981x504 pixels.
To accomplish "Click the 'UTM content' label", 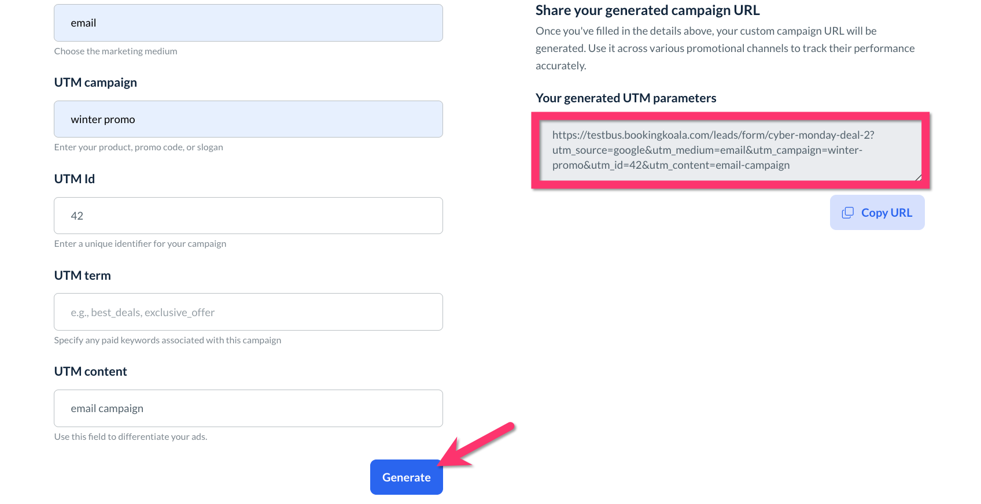I will pos(90,372).
